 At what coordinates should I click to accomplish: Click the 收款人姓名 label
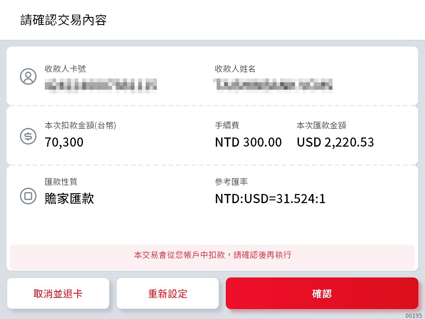(x=235, y=69)
